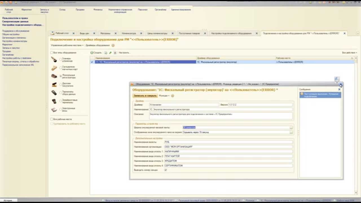Select the Фискальные регистраторы radio button
Viewport: 361px width, 203px height.
(x=61, y=76)
